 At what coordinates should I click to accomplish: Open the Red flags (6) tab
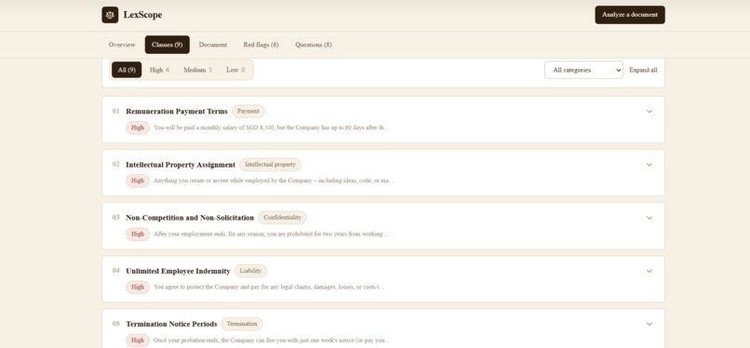click(x=261, y=45)
